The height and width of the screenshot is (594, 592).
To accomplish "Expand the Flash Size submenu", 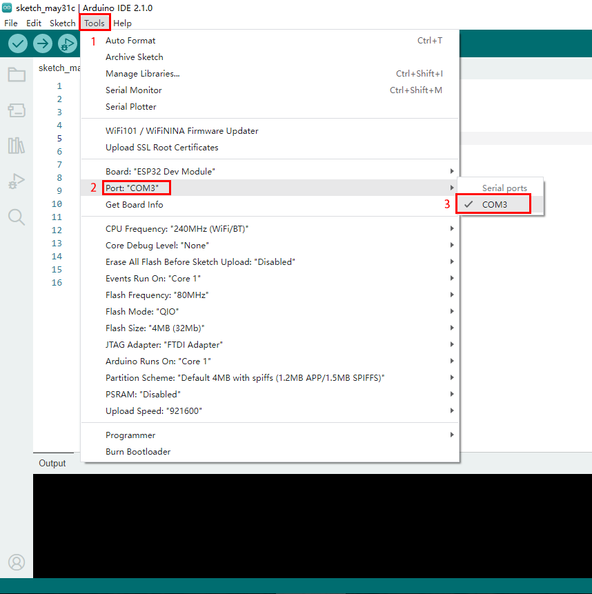I will coord(270,328).
